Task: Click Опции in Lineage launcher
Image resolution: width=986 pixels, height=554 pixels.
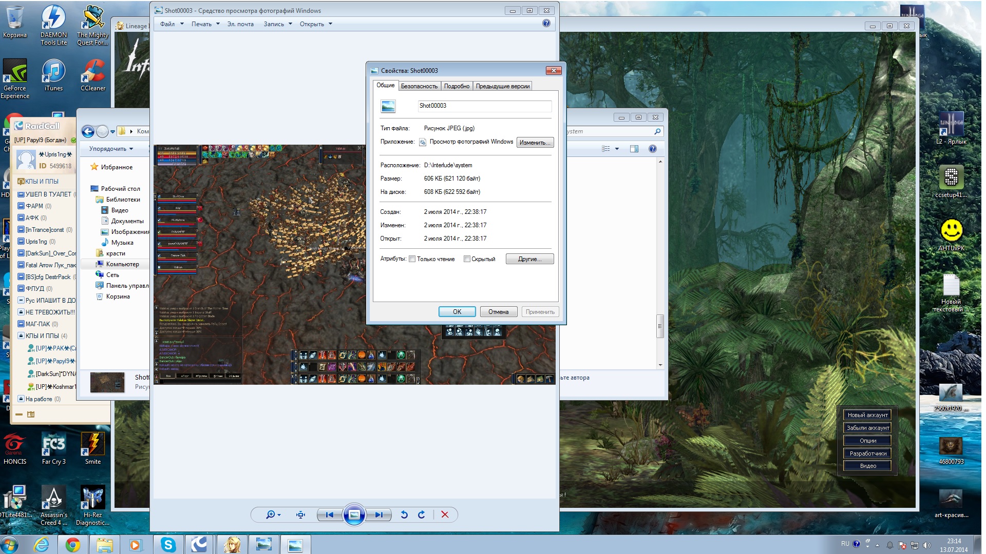Action: [867, 441]
